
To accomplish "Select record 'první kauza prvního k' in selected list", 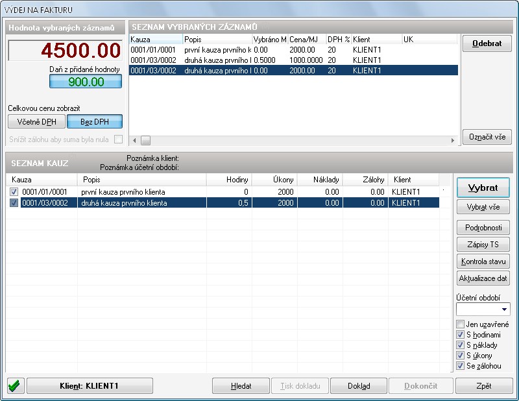I will [293, 50].
